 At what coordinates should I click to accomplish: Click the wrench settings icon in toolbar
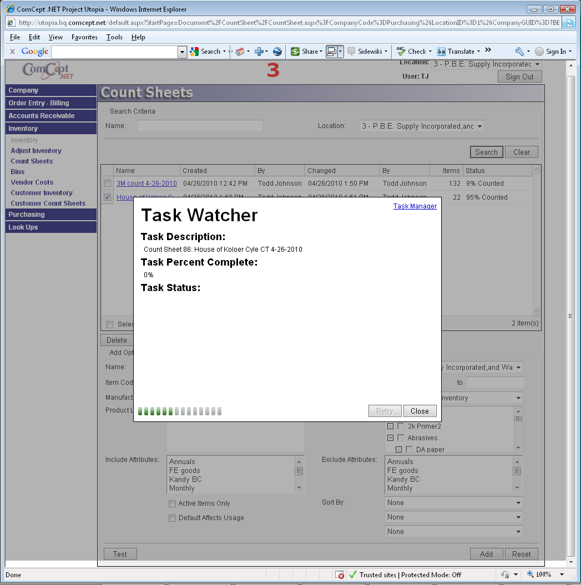pos(519,52)
